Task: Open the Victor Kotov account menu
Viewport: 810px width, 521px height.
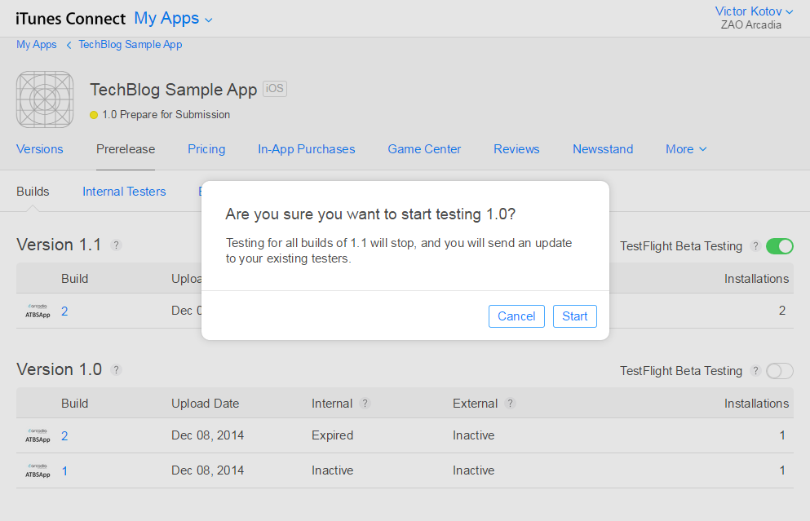Action: point(754,11)
